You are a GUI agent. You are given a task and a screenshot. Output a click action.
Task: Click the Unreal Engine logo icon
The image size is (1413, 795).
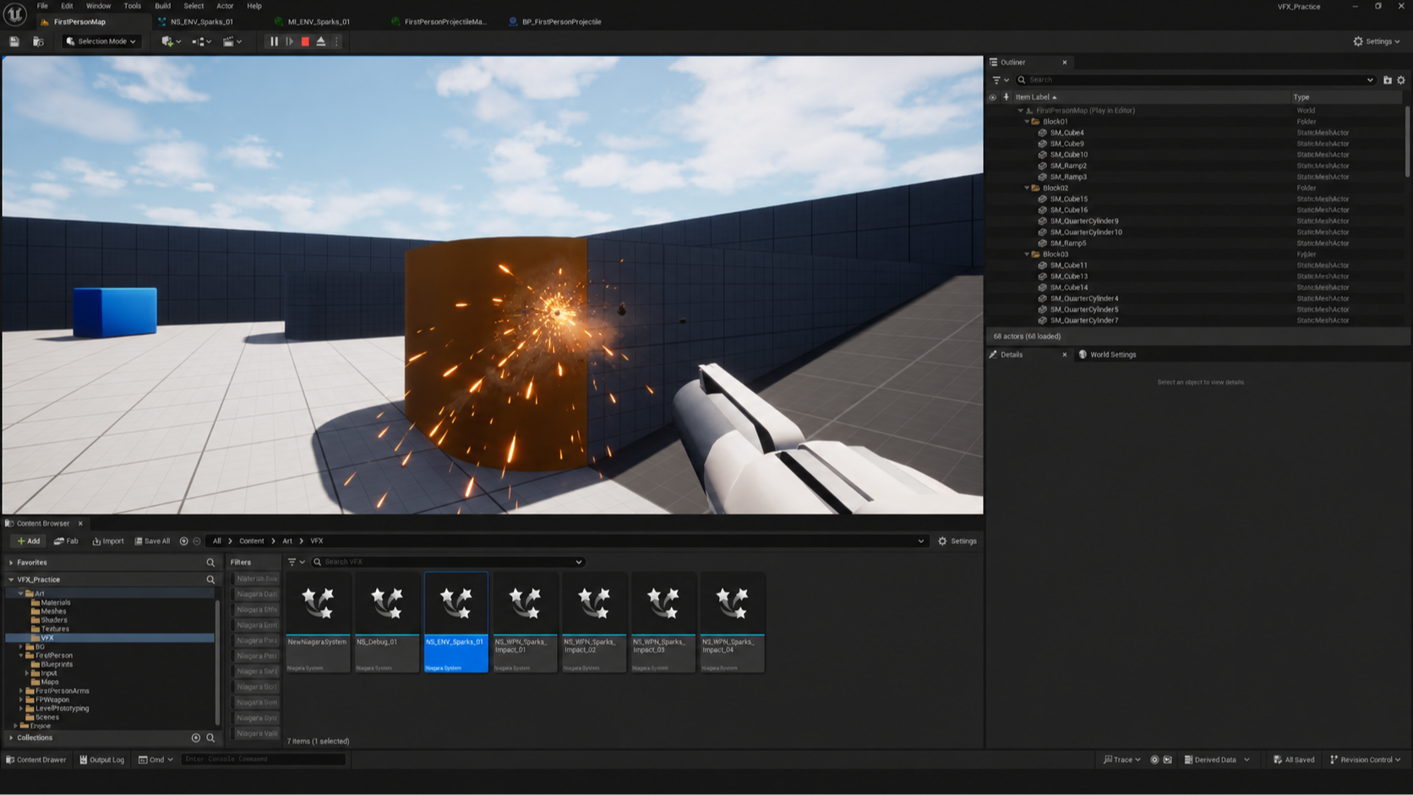(x=15, y=14)
